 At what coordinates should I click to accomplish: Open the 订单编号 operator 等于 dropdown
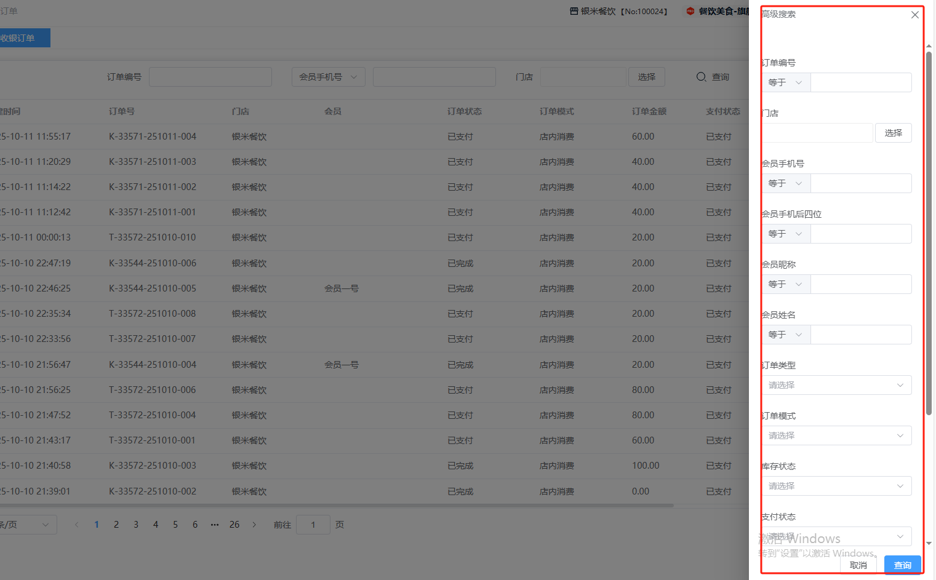(786, 82)
